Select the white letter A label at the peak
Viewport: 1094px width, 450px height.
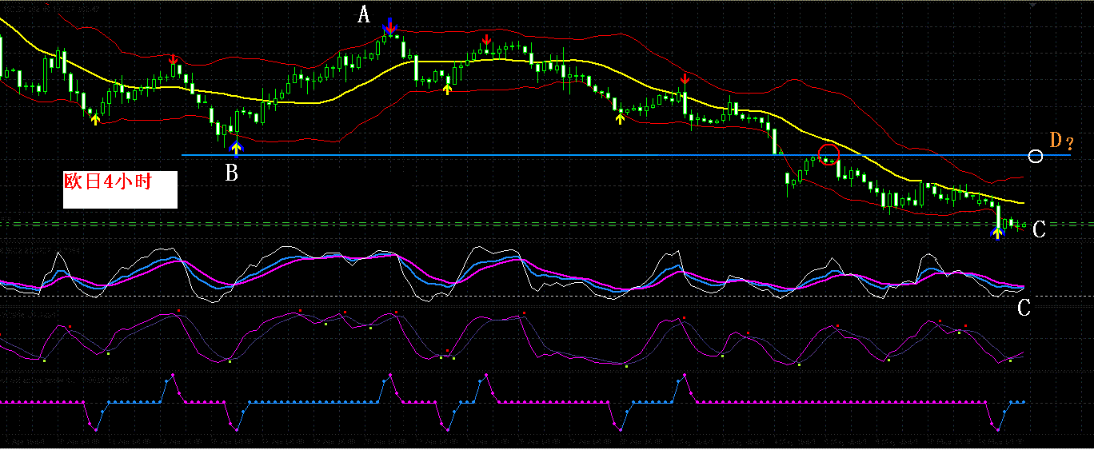pos(364,14)
